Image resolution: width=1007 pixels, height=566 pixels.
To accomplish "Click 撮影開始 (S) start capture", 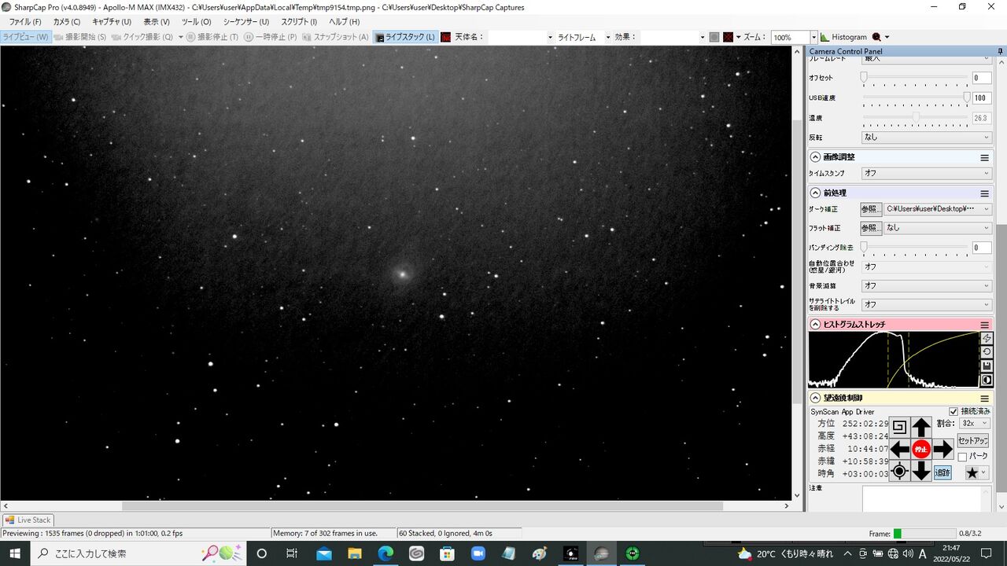I will pyautogui.click(x=80, y=37).
